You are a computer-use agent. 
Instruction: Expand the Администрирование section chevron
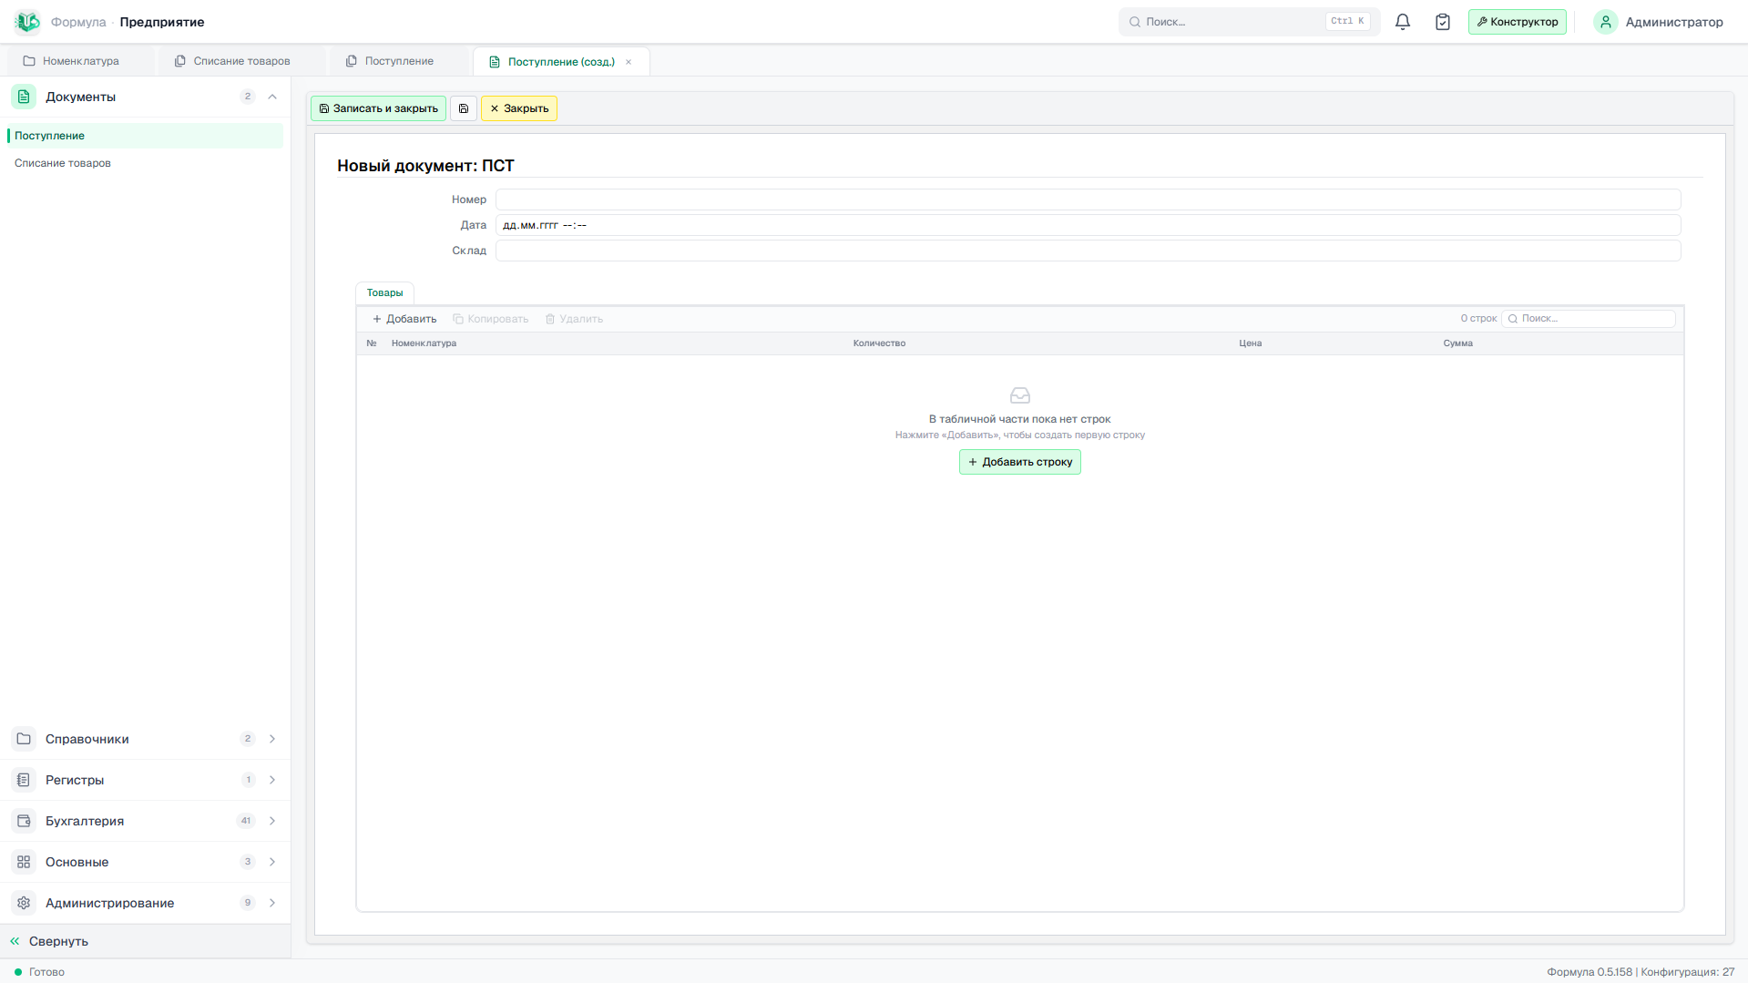tap(272, 903)
